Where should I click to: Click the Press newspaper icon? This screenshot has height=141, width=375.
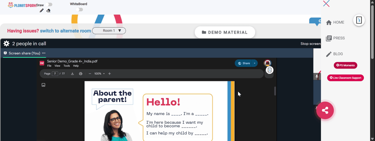pos(329,38)
